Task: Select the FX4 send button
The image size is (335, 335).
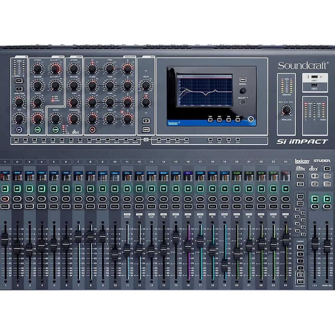Action: [238, 139]
